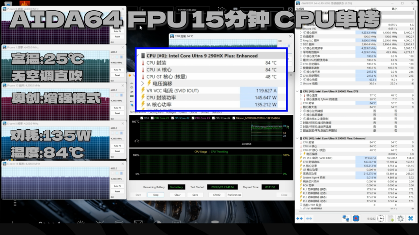
Task: Click the CPUID button in AIDA64
Action: pos(217,195)
